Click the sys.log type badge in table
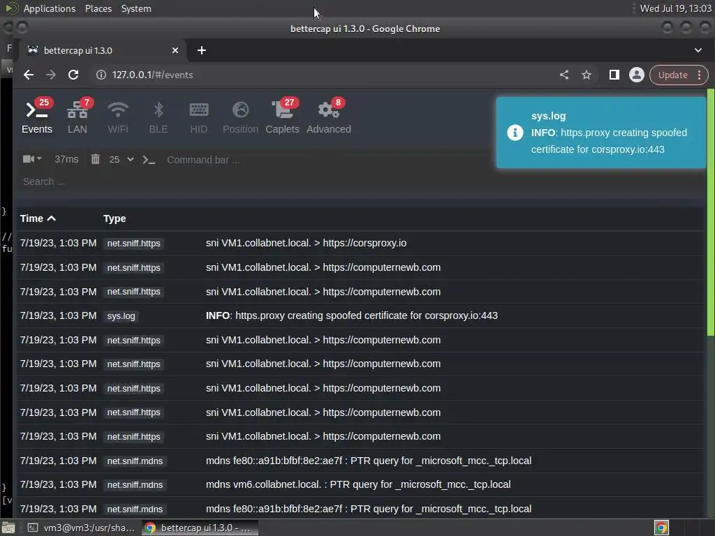The height and width of the screenshot is (536, 715). (x=121, y=316)
